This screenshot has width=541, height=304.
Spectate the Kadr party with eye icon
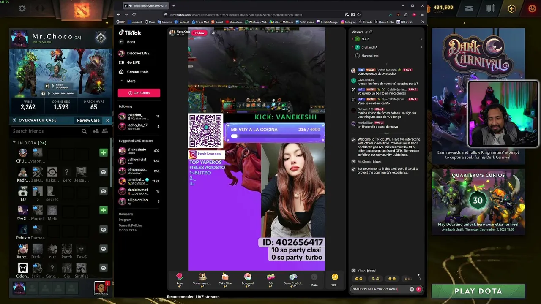[103, 172]
